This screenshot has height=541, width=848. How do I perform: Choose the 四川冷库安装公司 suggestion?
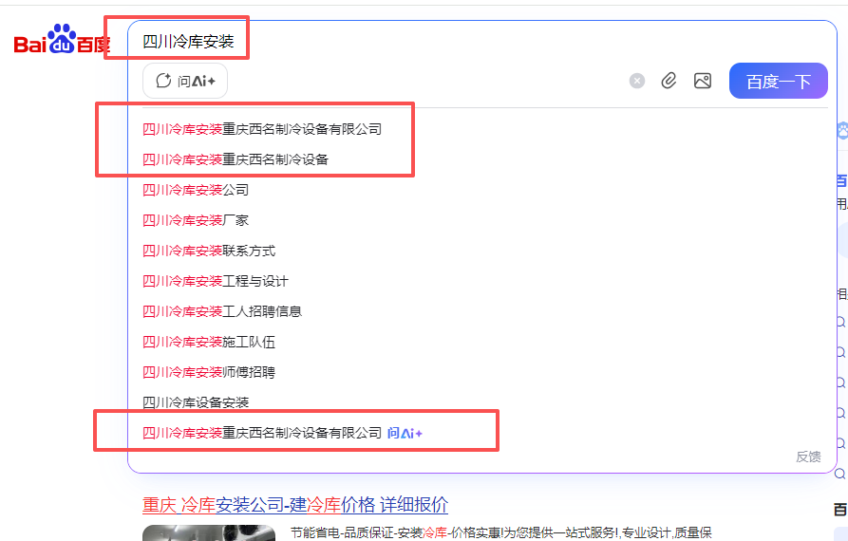tap(196, 190)
